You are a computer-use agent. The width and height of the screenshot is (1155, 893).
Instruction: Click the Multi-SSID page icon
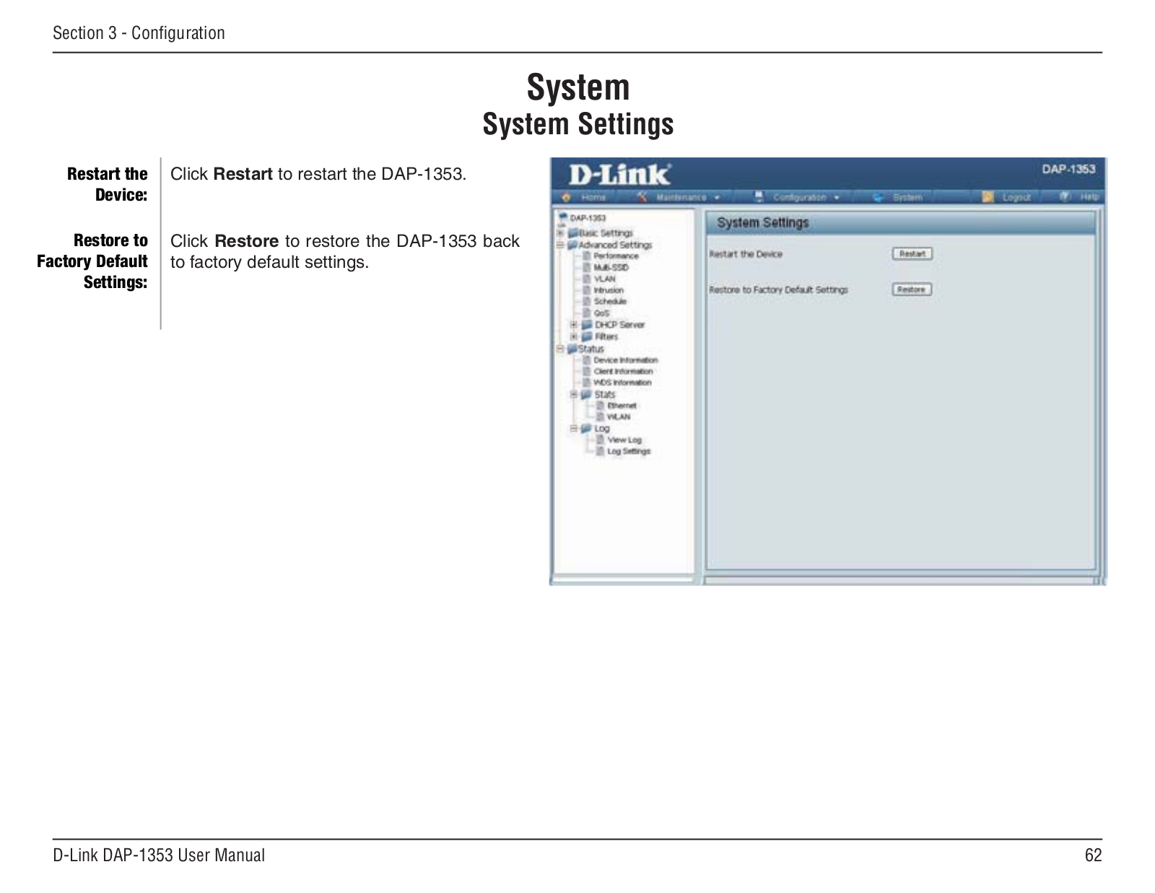pos(587,267)
